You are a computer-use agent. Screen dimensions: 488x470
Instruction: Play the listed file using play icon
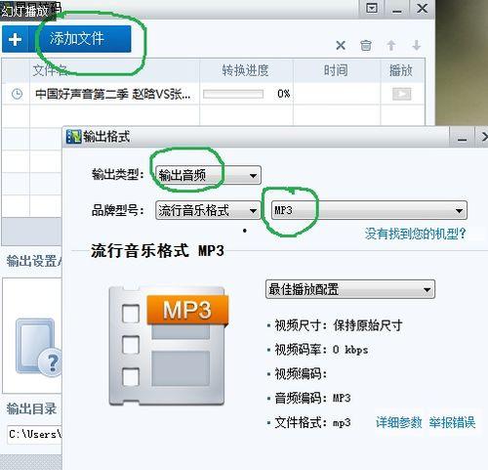point(402,94)
